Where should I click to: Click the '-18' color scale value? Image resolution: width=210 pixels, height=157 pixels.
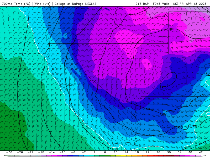click(x=41, y=152)
